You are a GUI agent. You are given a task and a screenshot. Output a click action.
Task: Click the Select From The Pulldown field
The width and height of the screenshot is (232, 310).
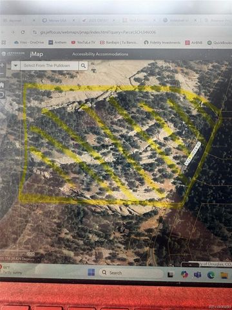[49, 66]
